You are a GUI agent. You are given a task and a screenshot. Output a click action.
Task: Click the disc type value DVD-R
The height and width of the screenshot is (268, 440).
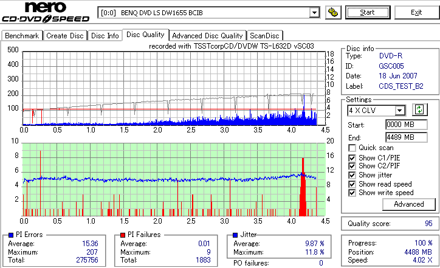click(391, 56)
